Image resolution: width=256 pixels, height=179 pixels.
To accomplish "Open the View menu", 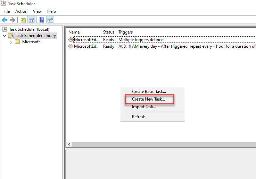I will tap(37, 11).
